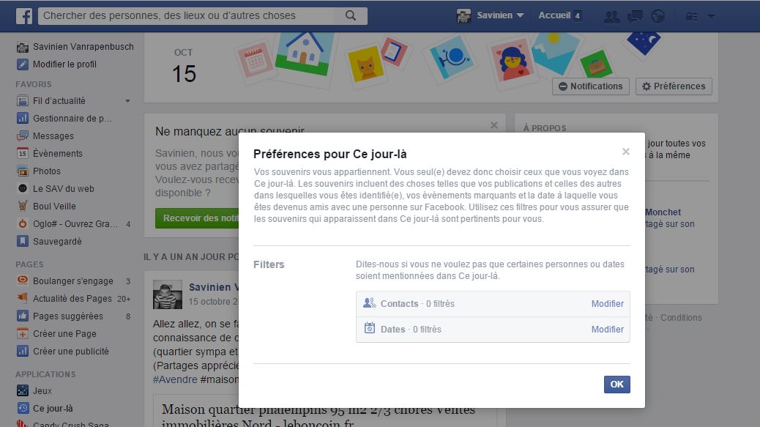The height and width of the screenshot is (427, 760).
Task: Click the Créer une Page icon
Action: coord(22,333)
